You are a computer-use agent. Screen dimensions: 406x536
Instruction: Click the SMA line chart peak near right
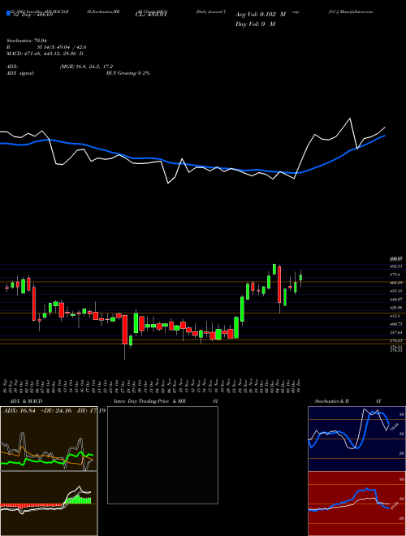350,119
